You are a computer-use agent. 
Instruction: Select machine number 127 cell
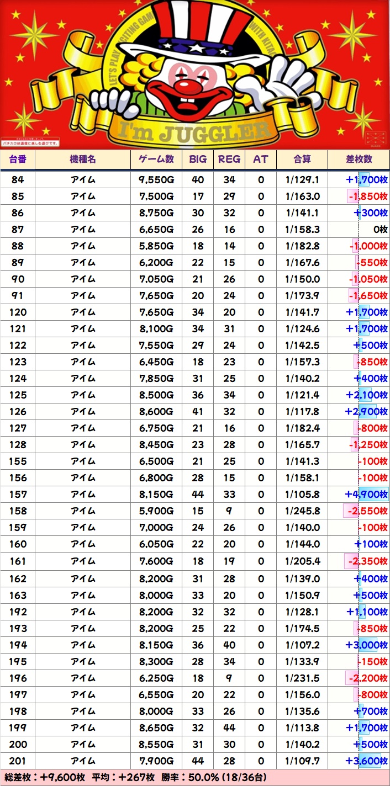click(18, 428)
